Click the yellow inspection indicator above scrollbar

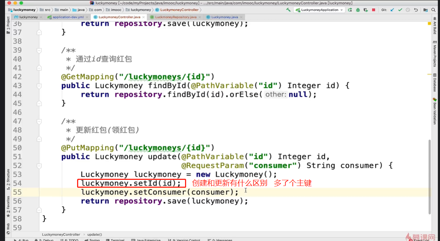pyautogui.click(x=429, y=24)
